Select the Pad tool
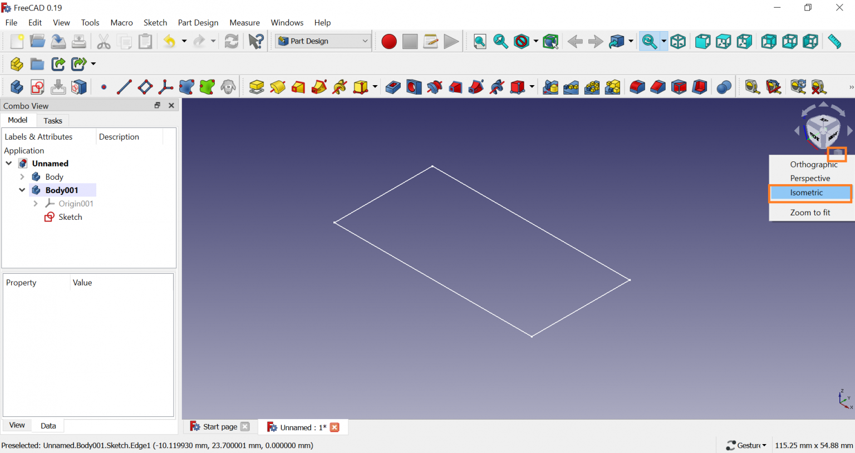 tap(257, 87)
